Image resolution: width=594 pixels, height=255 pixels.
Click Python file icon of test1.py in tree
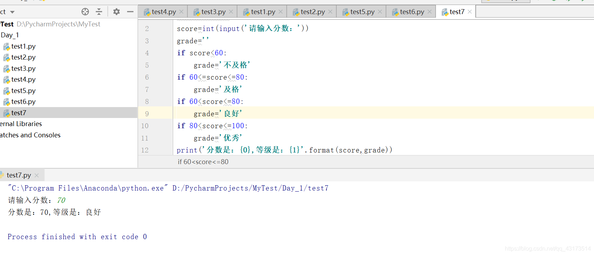[x=7, y=46]
